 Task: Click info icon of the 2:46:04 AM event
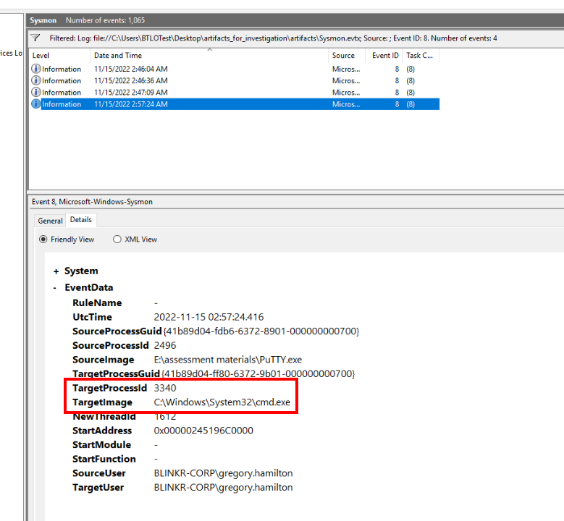coord(36,69)
